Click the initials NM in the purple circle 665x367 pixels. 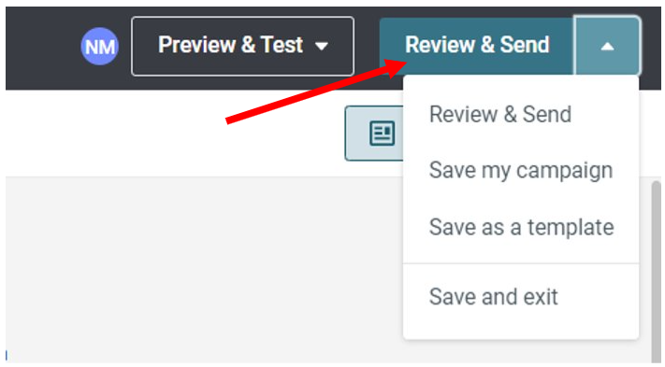100,47
